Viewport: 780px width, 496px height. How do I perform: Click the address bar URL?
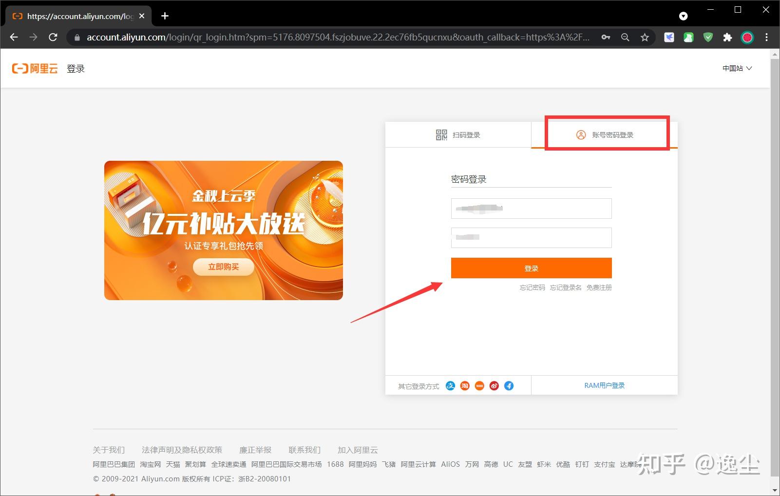[338, 37]
